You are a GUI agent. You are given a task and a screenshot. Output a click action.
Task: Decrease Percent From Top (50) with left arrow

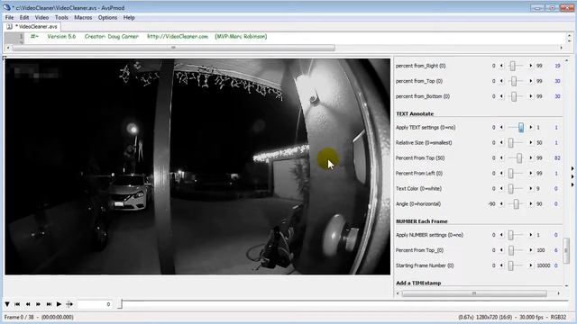pyautogui.click(x=501, y=158)
